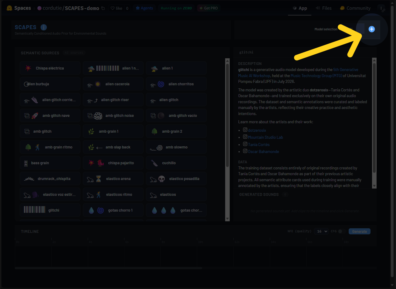Click the timeline horizontal scrollbar
This screenshot has height=289, width=396.
[108, 268]
